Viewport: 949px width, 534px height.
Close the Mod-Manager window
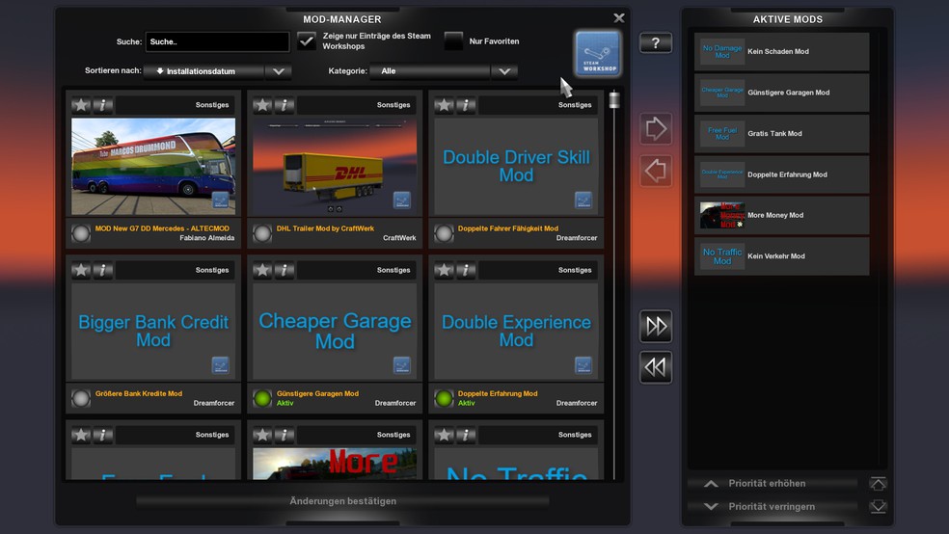[x=618, y=18]
